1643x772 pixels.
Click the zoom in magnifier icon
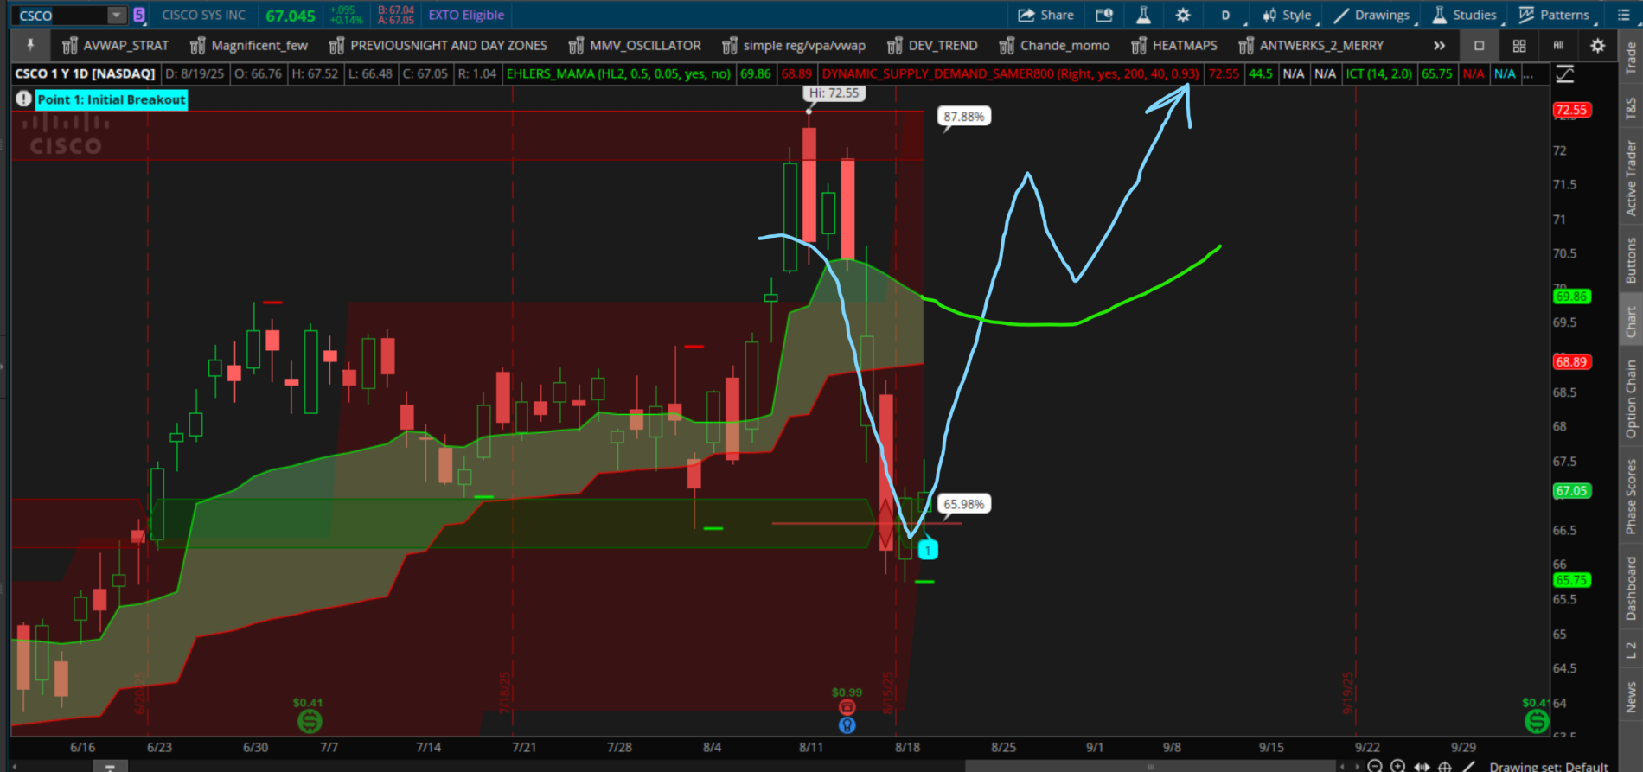[1397, 766]
